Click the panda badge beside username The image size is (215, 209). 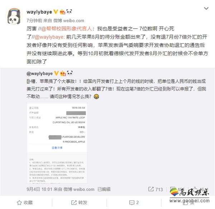click(69, 12)
